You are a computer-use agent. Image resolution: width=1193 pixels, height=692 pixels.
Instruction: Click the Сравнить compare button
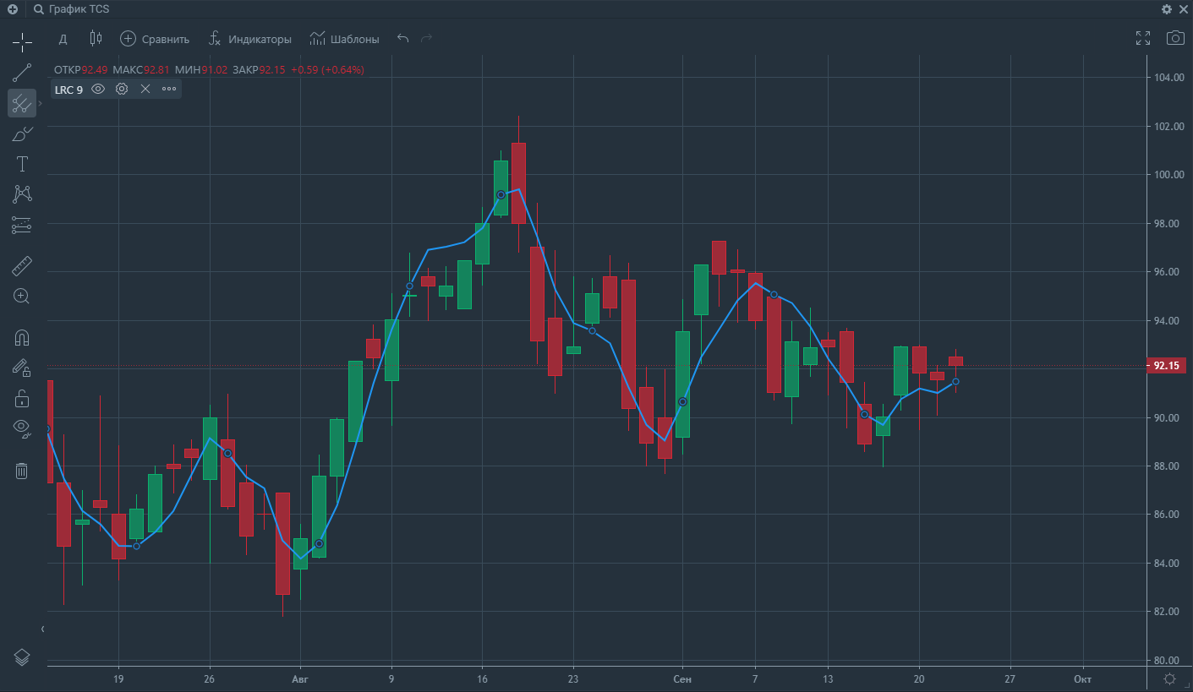[155, 39]
